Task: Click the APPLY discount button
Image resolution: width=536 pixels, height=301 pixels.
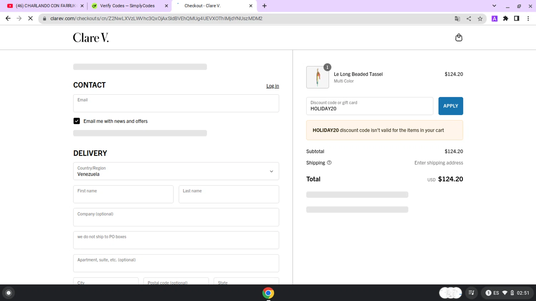Action: pos(451,106)
